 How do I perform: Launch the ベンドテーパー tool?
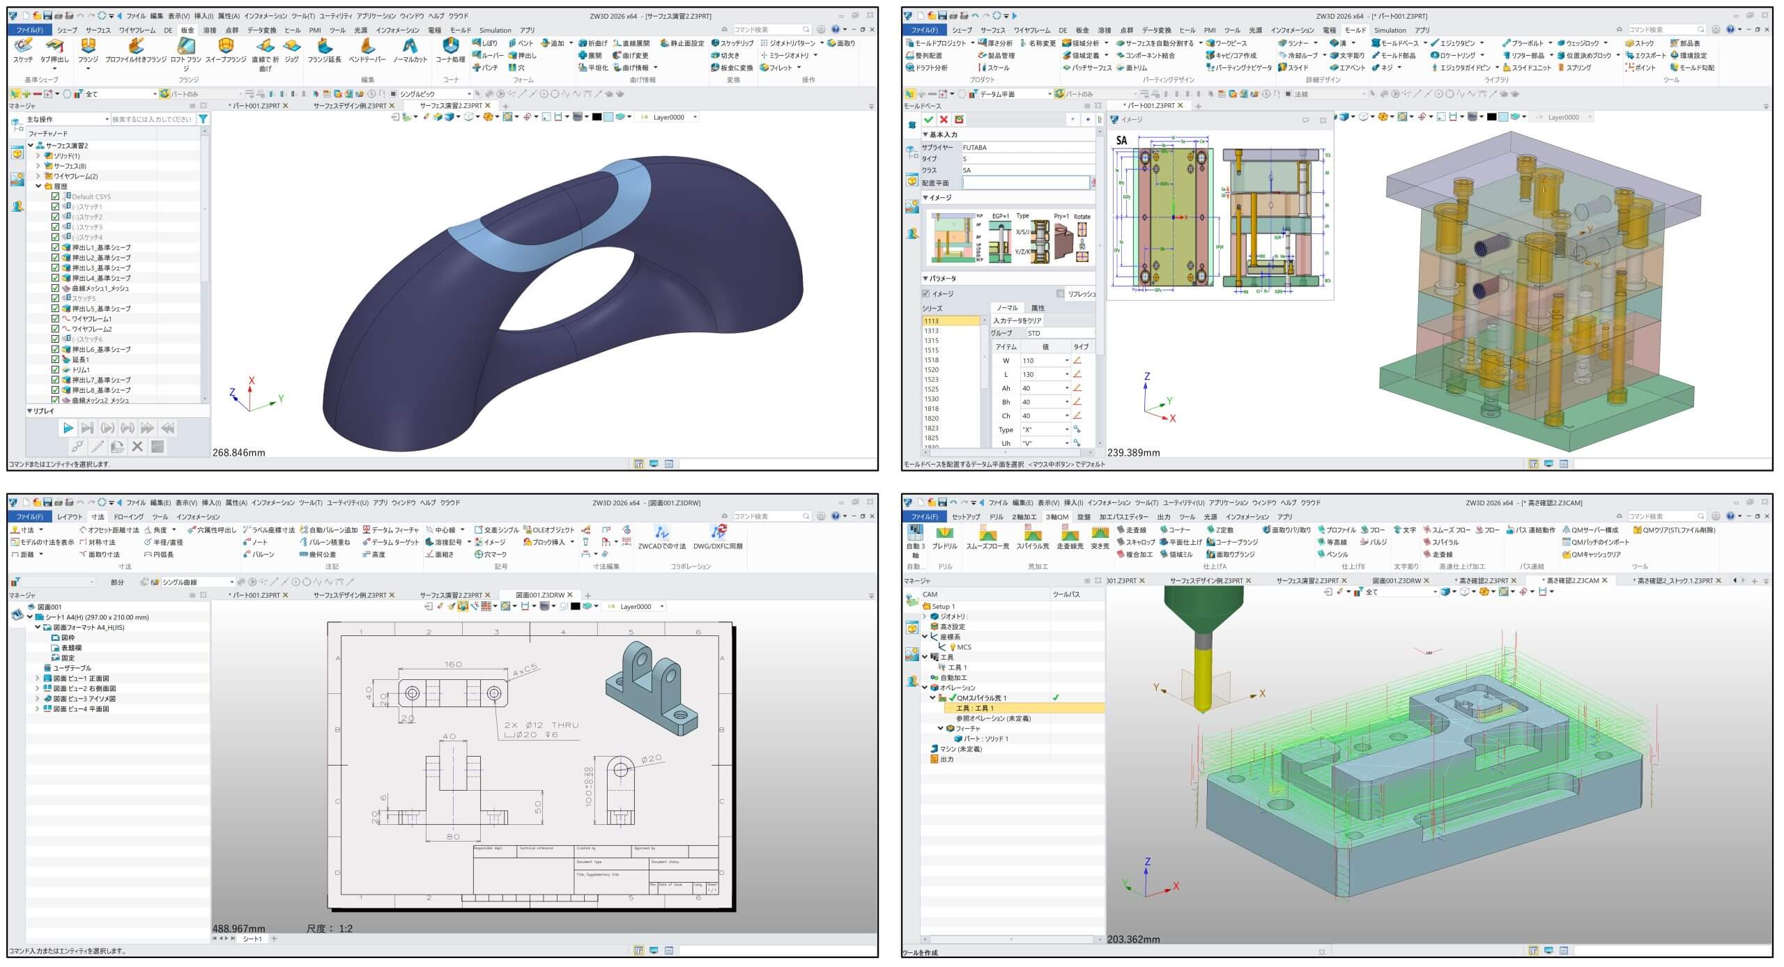[x=367, y=51]
